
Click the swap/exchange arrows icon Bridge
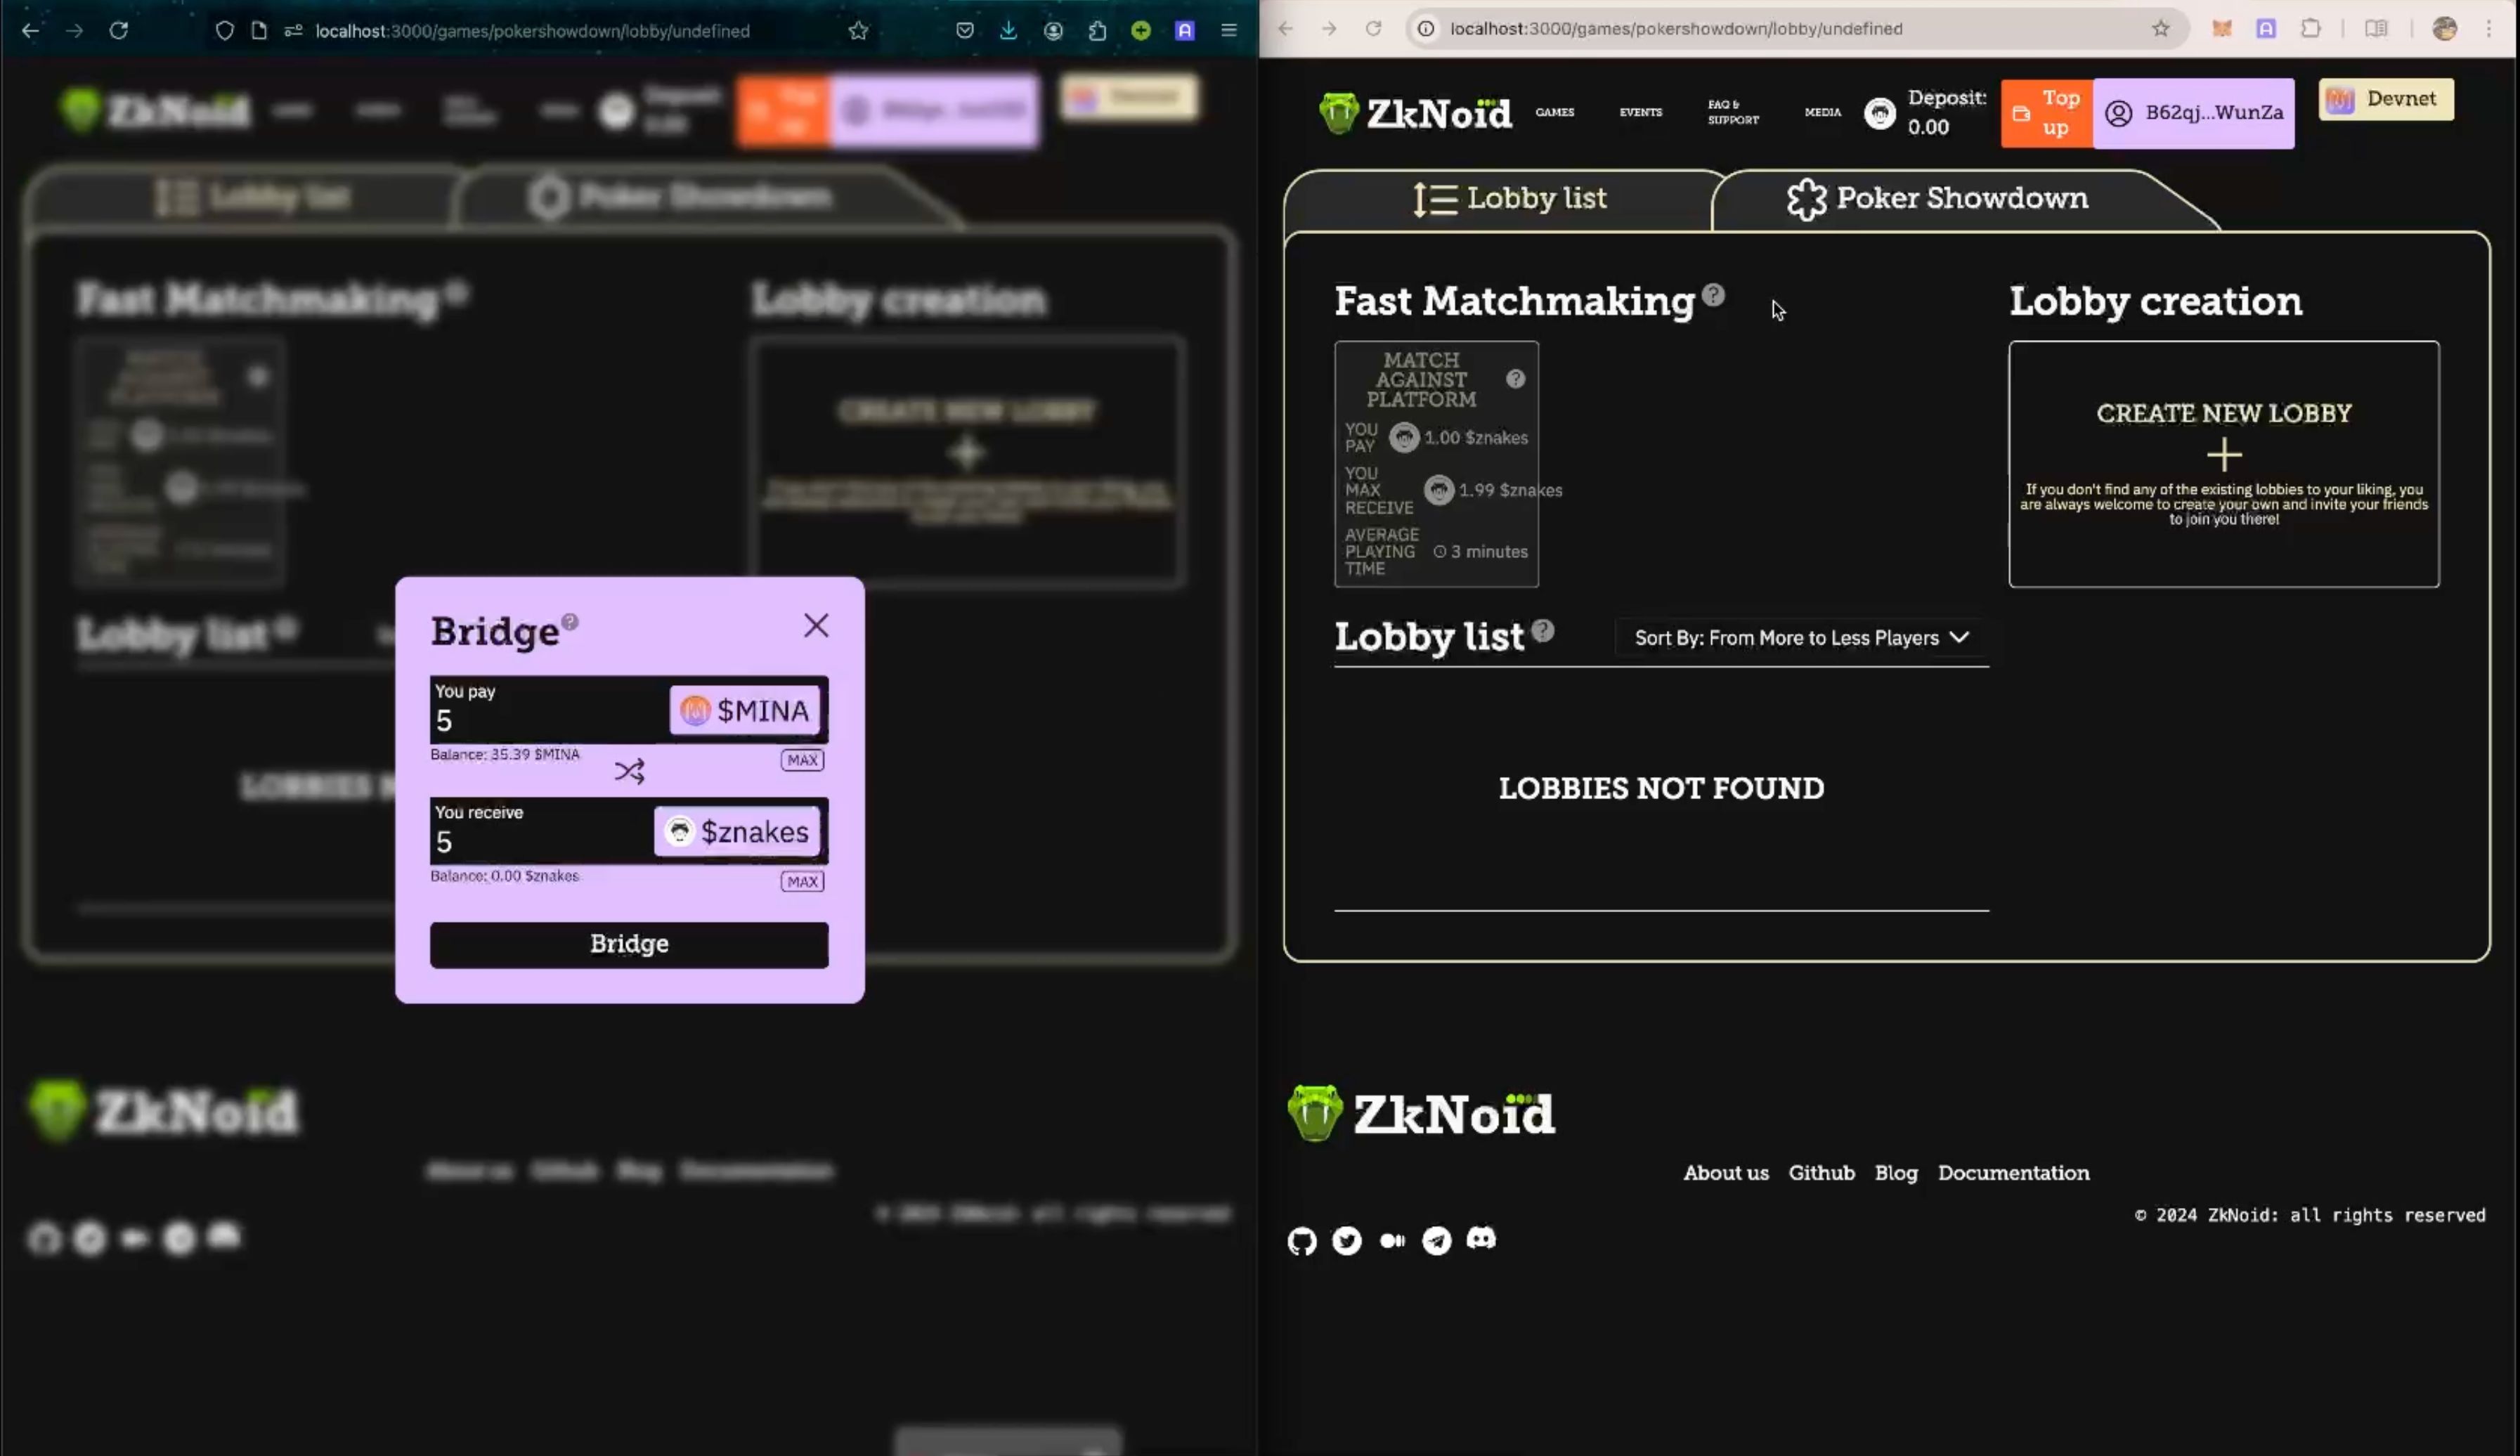pyautogui.click(x=628, y=772)
